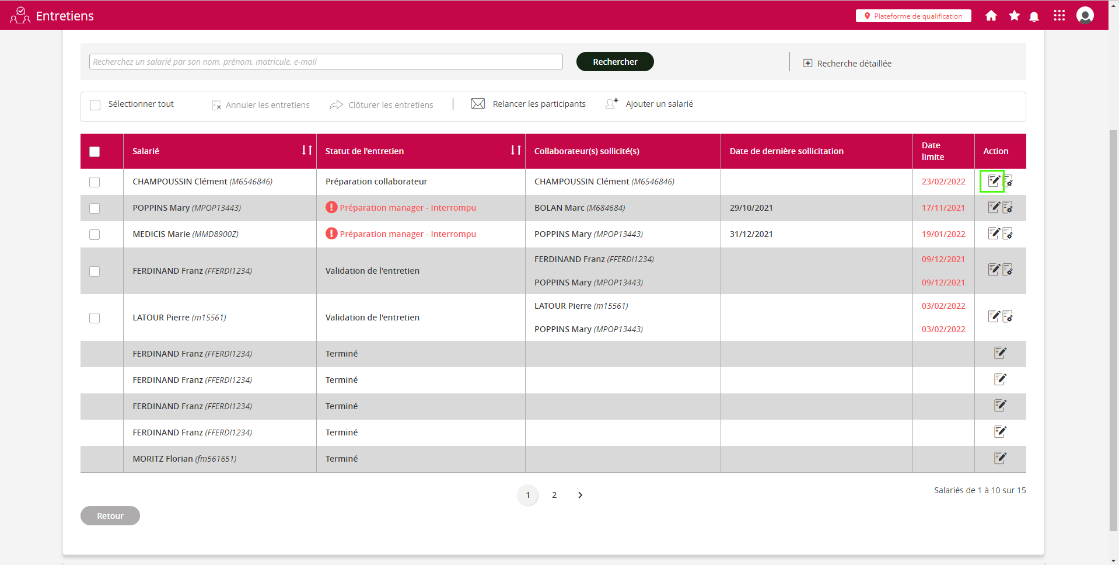1119x565 pixels.
Task: Focus the employee search input field
Action: pyautogui.click(x=326, y=62)
